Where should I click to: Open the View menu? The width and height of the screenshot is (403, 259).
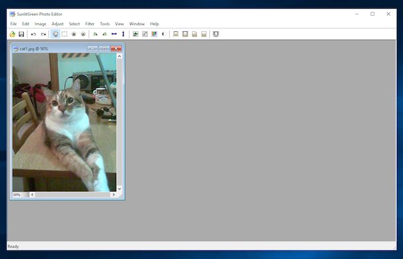(120, 24)
